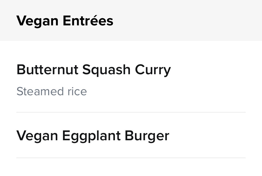Choose the curry dish title
Image resolution: width=262 pixels, height=176 pixels.
pyautogui.click(x=94, y=70)
